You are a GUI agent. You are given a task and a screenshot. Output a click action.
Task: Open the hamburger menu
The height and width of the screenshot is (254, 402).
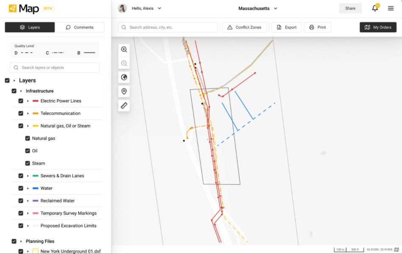click(391, 8)
